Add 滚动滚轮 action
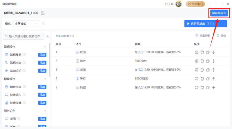 pyautogui.click(x=42, y=71)
